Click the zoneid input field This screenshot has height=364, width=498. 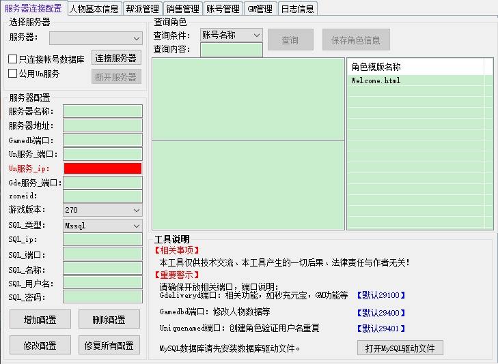pos(102,196)
